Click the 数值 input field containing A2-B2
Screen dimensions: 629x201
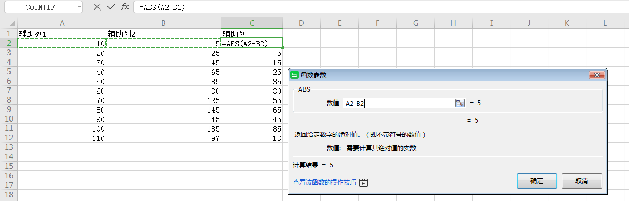(399, 103)
